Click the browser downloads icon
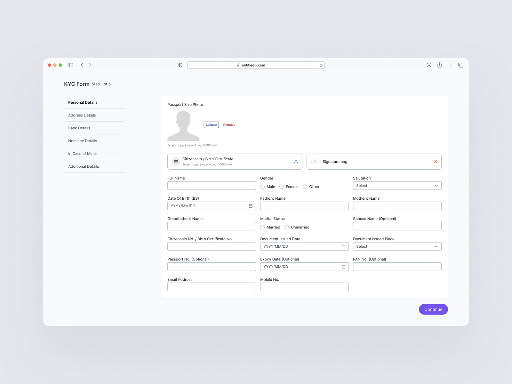Viewport: 512px width, 384px height. (428, 65)
